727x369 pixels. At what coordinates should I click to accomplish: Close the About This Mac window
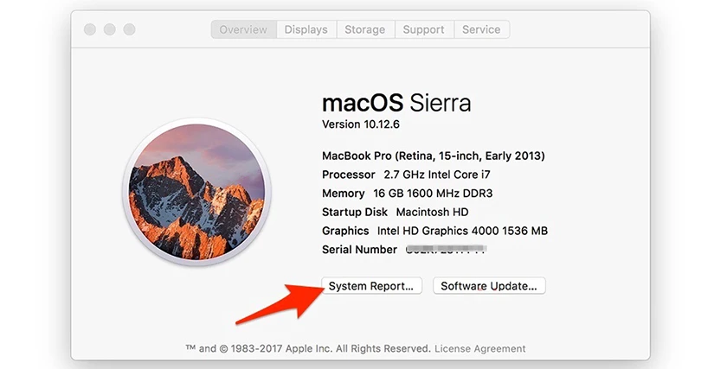tap(90, 29)
